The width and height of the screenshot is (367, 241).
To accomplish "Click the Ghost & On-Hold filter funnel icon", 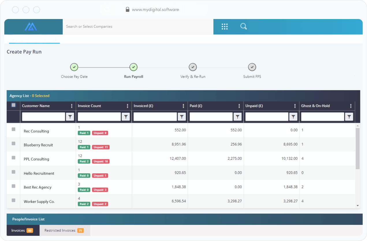I will (x=349, y=117).
